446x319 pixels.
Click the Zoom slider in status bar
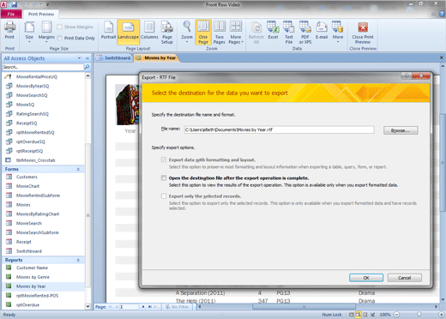[419, 315]
